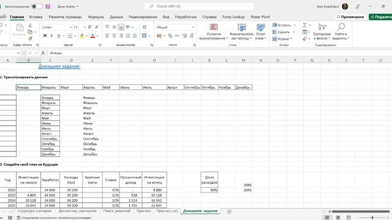
Task: Open the Разметка страницы tab
Action: pos(65,17)
